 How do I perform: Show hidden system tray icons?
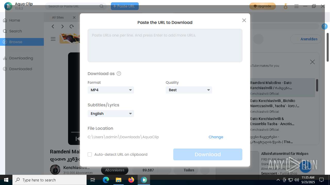click(x=278, y=180)
